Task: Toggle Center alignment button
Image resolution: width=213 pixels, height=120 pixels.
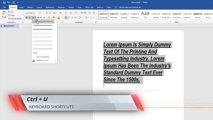Action: 69,18
